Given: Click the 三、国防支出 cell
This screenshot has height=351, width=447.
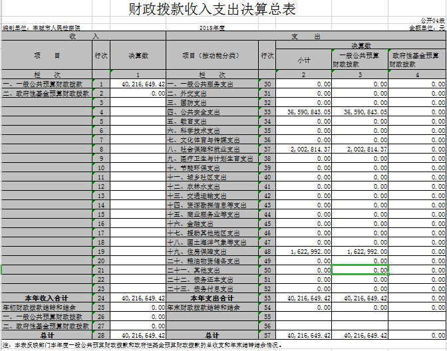Looking at the screenshot, I should [212, 102].
